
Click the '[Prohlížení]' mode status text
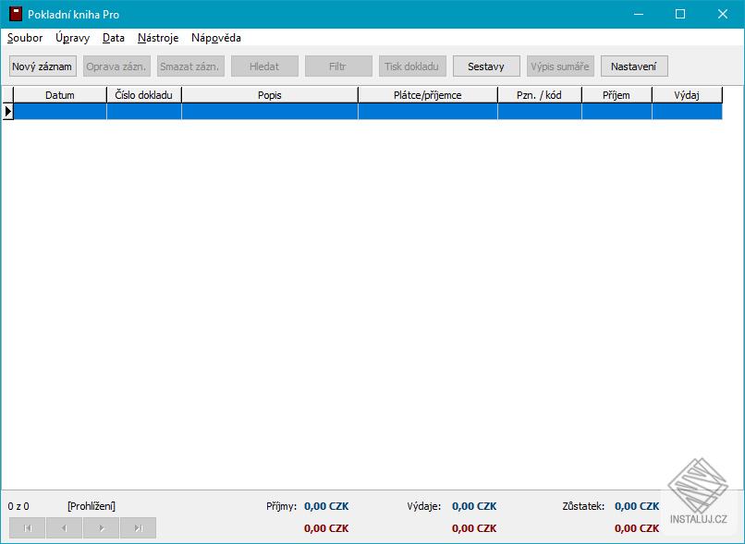pyautogui.click(x=92, y=506)
